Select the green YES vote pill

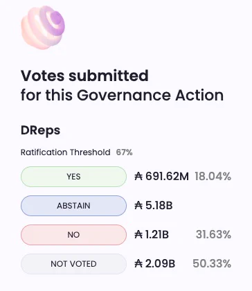pyautogui.click(x=73, y=177)
